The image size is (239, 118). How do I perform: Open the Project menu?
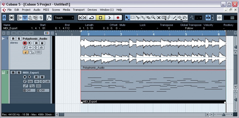point(26,10)
